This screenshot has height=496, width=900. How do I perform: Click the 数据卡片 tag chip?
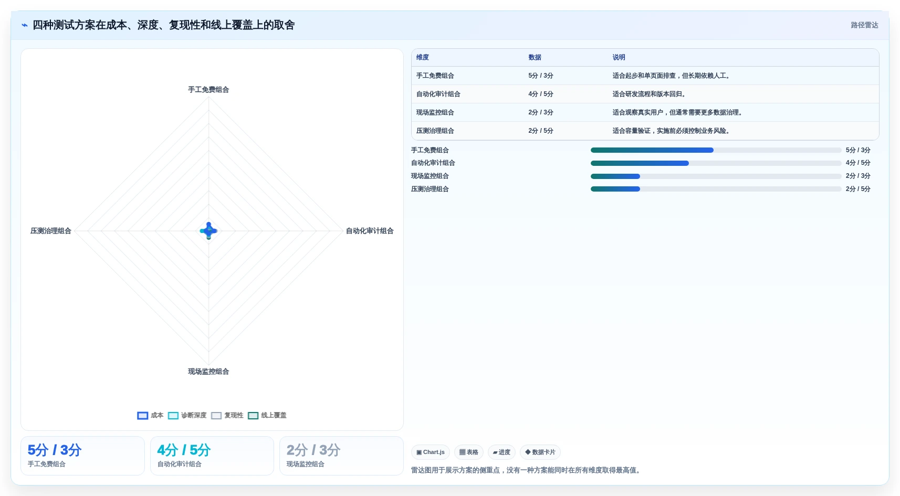click(540, 452)
